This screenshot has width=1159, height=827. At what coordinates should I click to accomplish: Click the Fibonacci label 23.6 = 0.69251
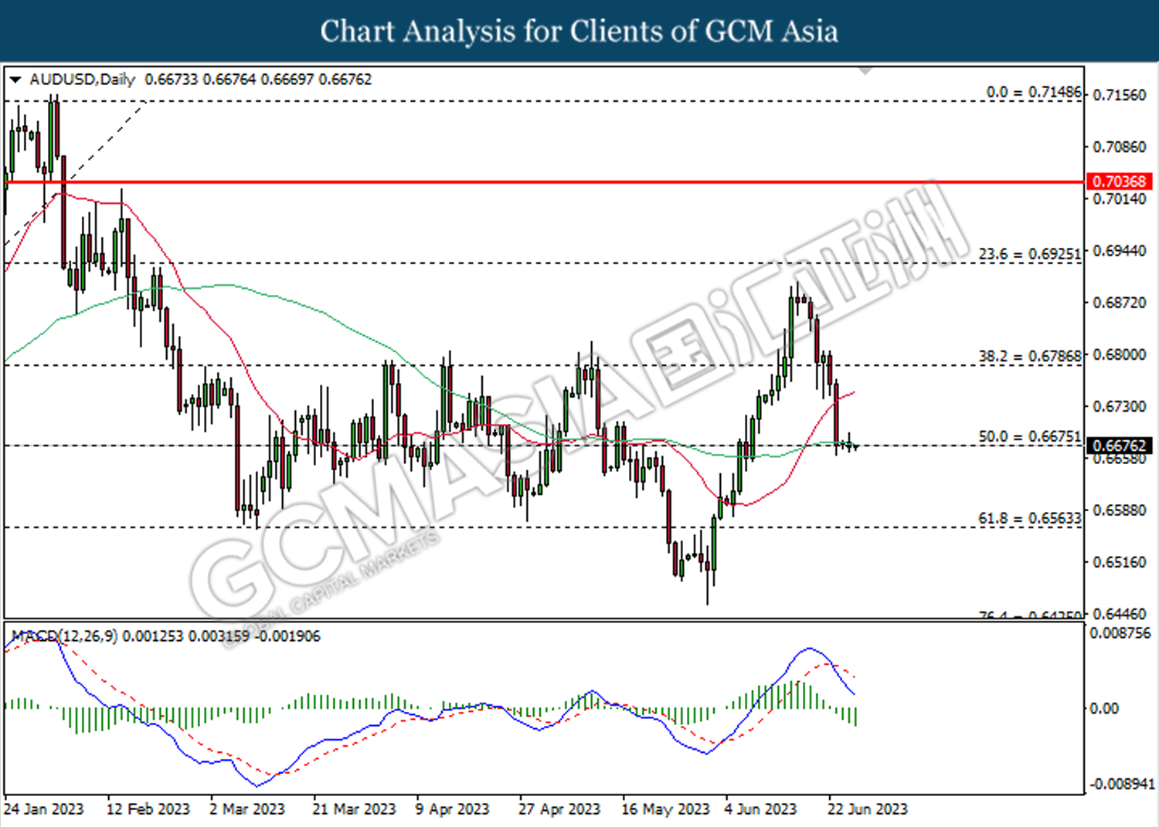[1030, 254]
